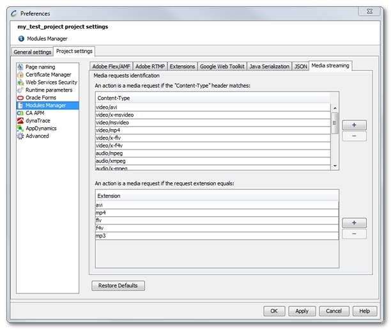Screen dimensions: 391x330
Task: Click the Apply button
Action: coord(302,311)
